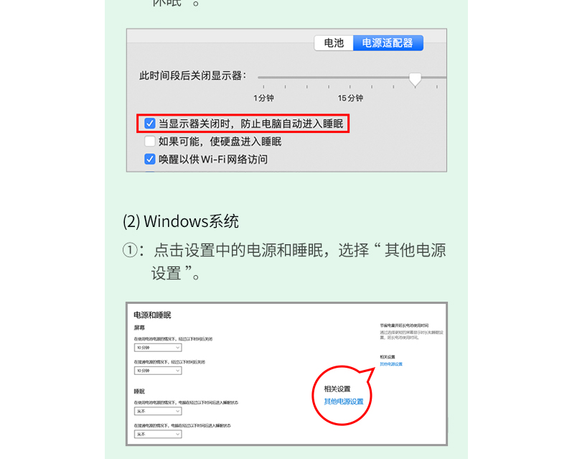Switch to the 电池 tab
This screenshot has height=459, width=567.
tap(334, 43)
